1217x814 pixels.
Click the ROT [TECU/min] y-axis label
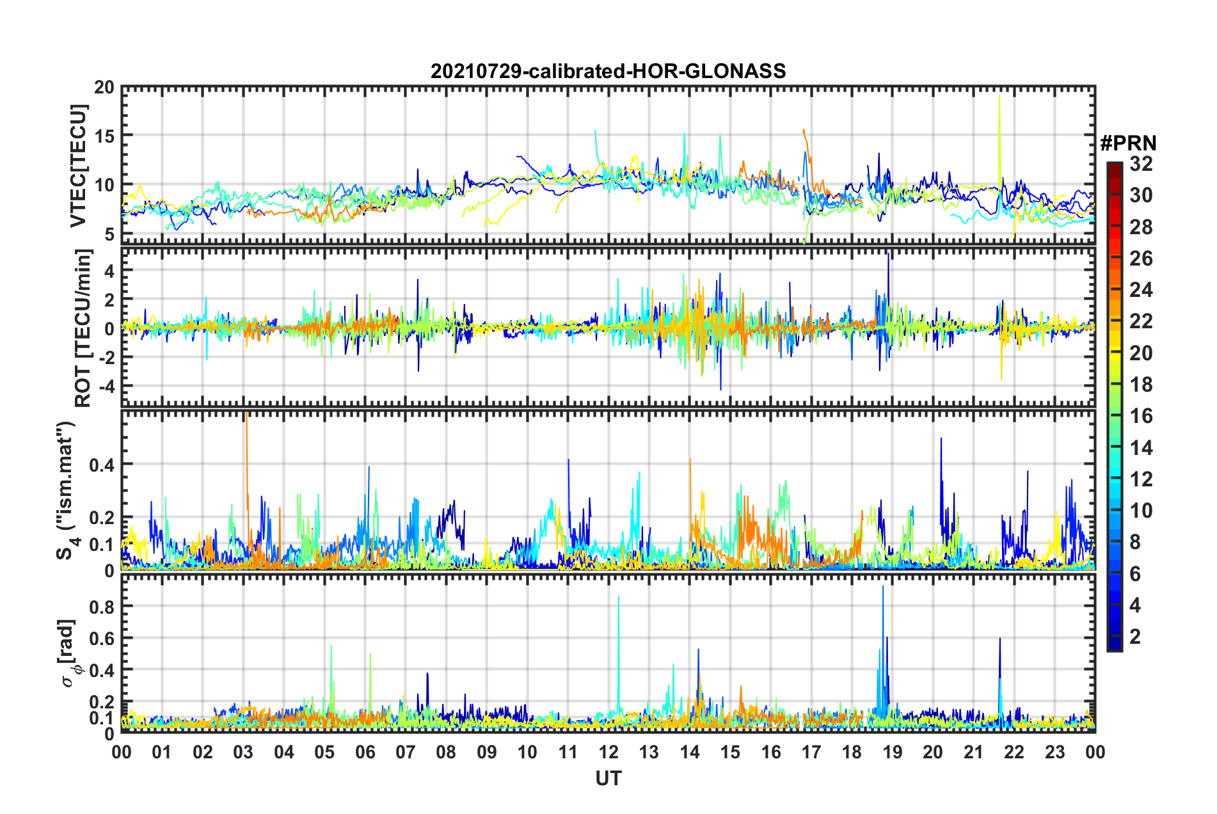(83, 328)
